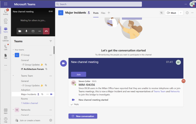Screen dimensions: 196x124
Task: Collapse the IT Group team
Action: pos(13,55)
